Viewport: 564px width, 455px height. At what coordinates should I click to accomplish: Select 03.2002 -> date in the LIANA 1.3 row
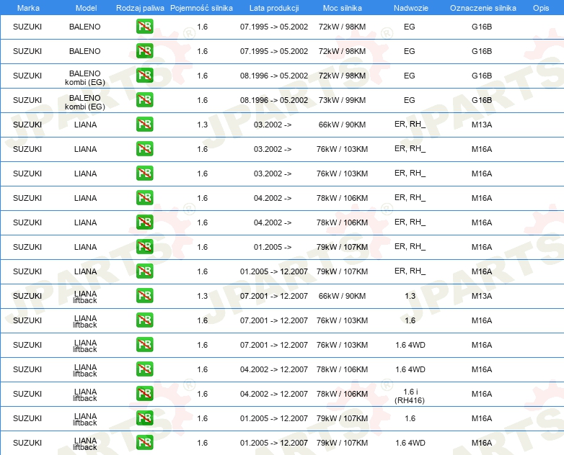click(x=273, y=125)
